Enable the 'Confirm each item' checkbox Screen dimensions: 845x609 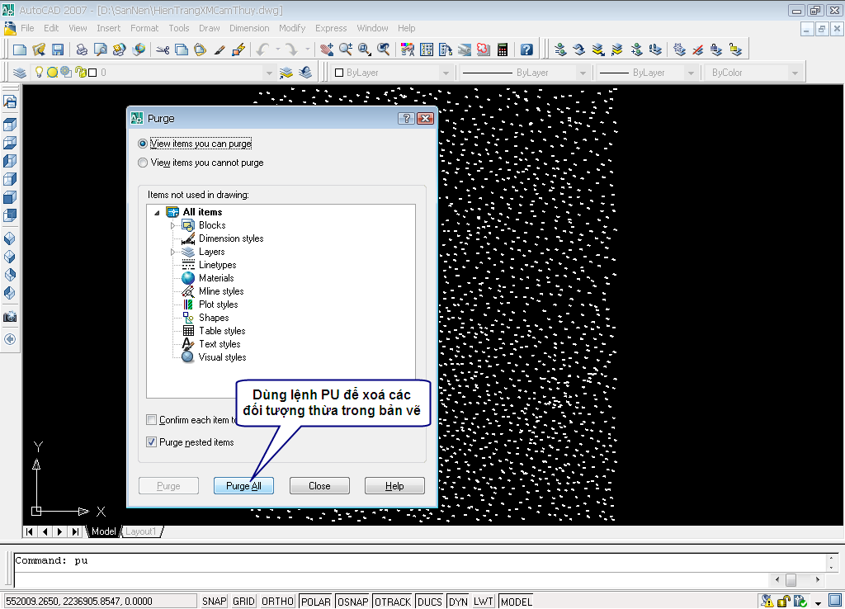click(x=152, y=420)
